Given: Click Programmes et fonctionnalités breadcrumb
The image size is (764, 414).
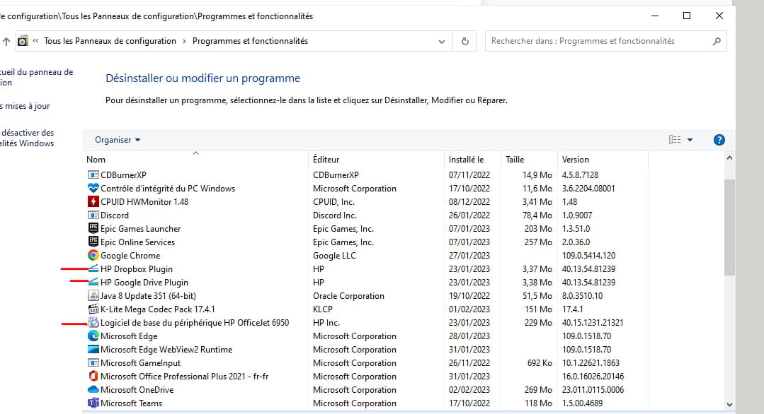Looking at the screenshot, I should 250,41.
